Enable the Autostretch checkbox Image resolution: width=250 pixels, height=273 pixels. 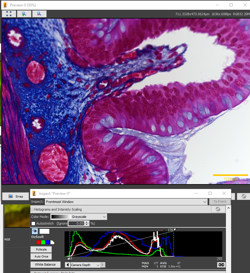coord(33,224)
